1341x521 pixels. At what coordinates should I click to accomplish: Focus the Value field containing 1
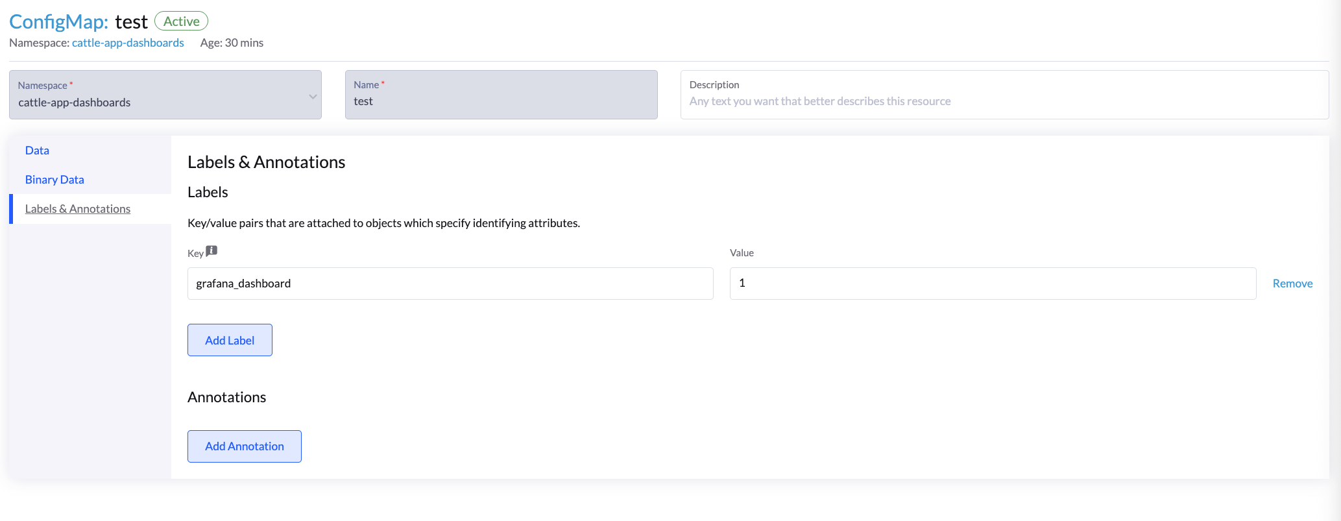[x=992, y=284]
